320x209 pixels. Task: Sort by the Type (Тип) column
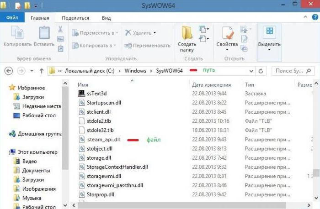(x=250, y=85)
